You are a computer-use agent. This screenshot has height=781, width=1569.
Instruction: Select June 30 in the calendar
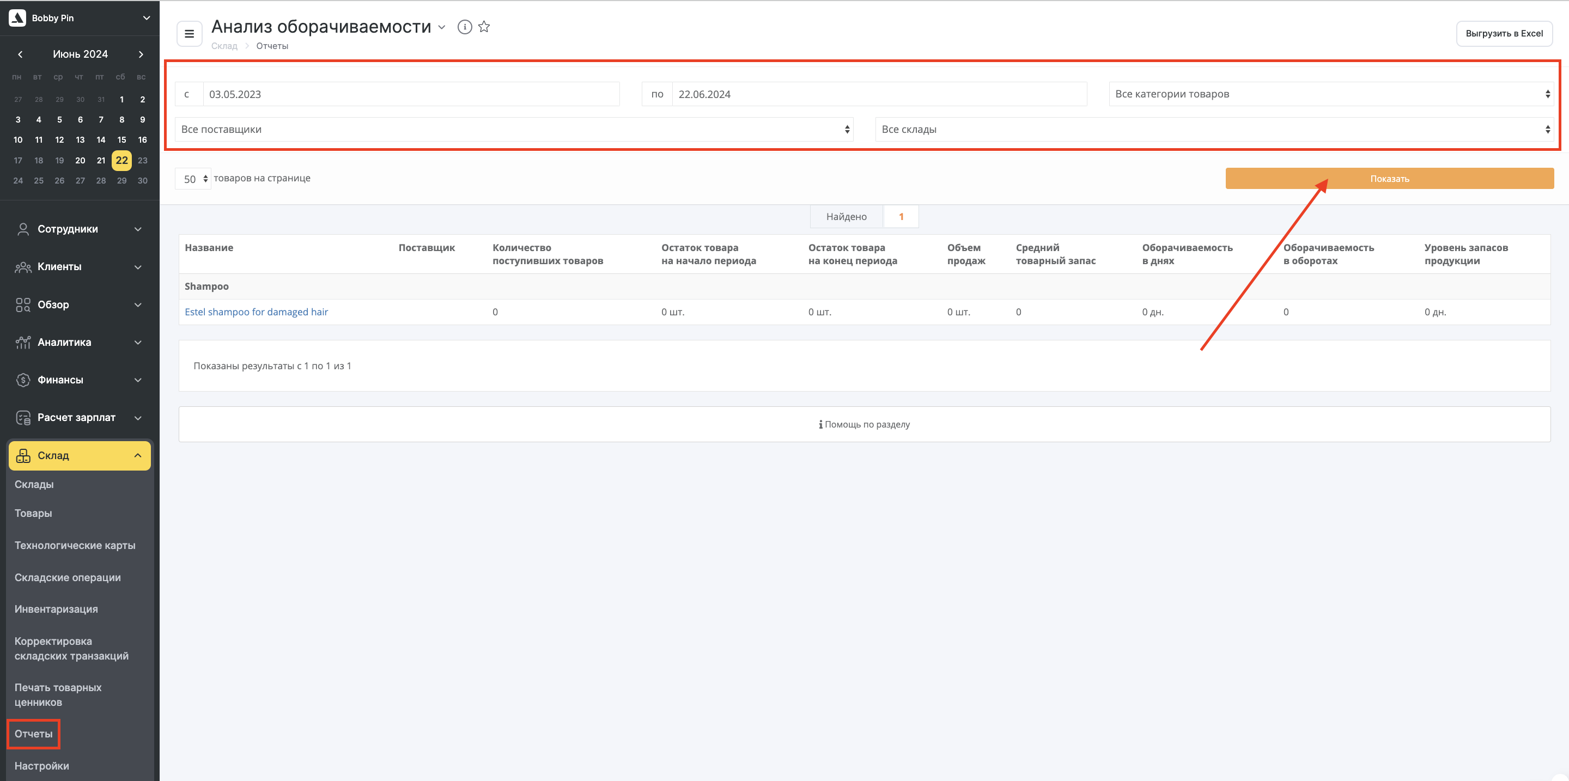(x=143, y=180)
